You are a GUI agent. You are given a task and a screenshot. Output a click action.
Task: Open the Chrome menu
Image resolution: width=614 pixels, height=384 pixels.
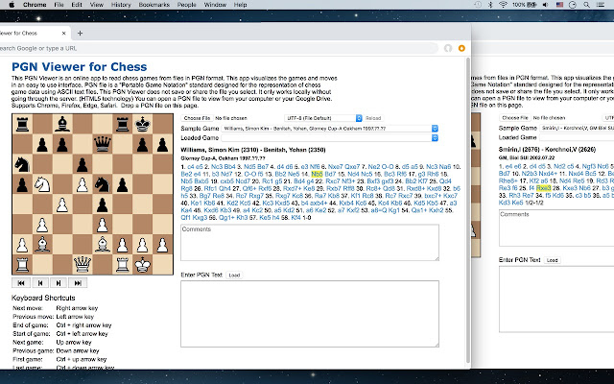pos(35,5)
